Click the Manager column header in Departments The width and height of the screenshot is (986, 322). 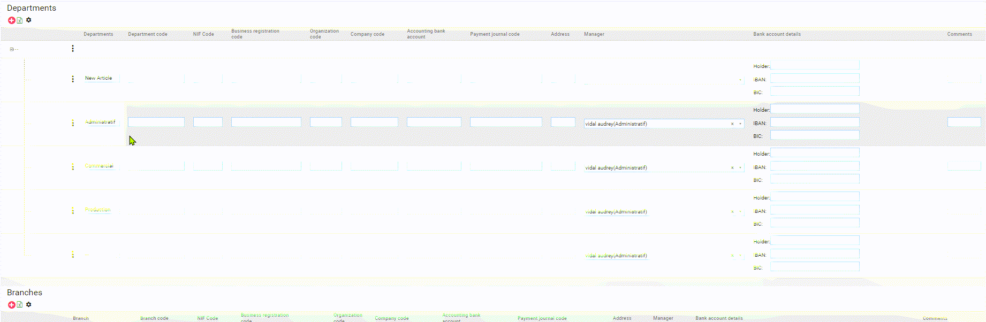tap(594, 34)
